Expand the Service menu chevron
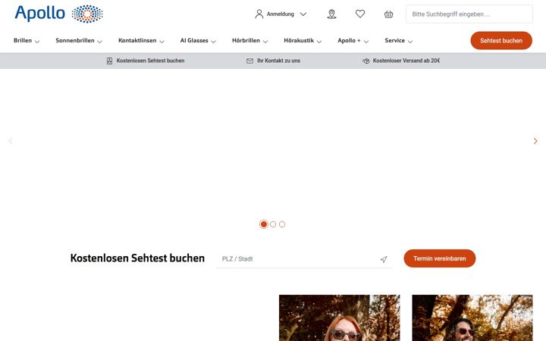The width and height of the screenshot is (546, 341). coord(410,42)
